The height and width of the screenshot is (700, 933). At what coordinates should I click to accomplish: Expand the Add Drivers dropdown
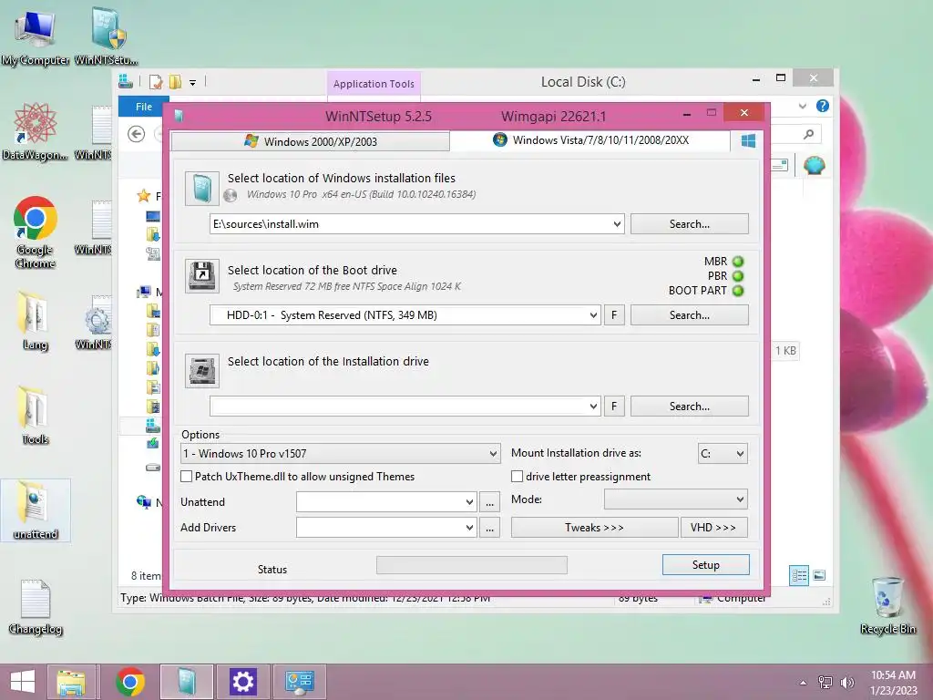(x=469, y=528)
